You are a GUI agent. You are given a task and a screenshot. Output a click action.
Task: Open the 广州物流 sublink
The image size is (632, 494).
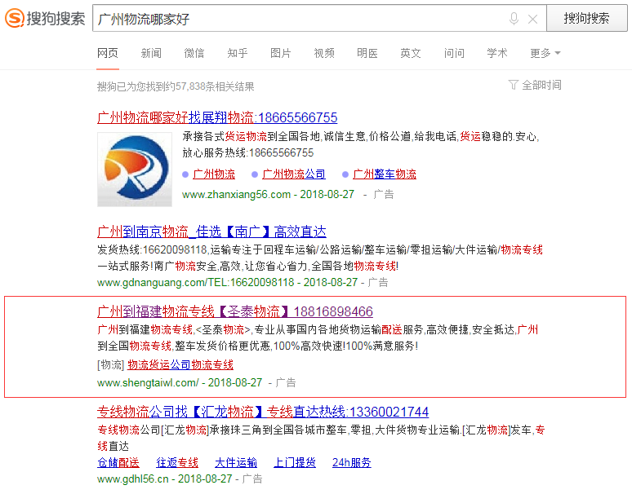pos(214,174)
